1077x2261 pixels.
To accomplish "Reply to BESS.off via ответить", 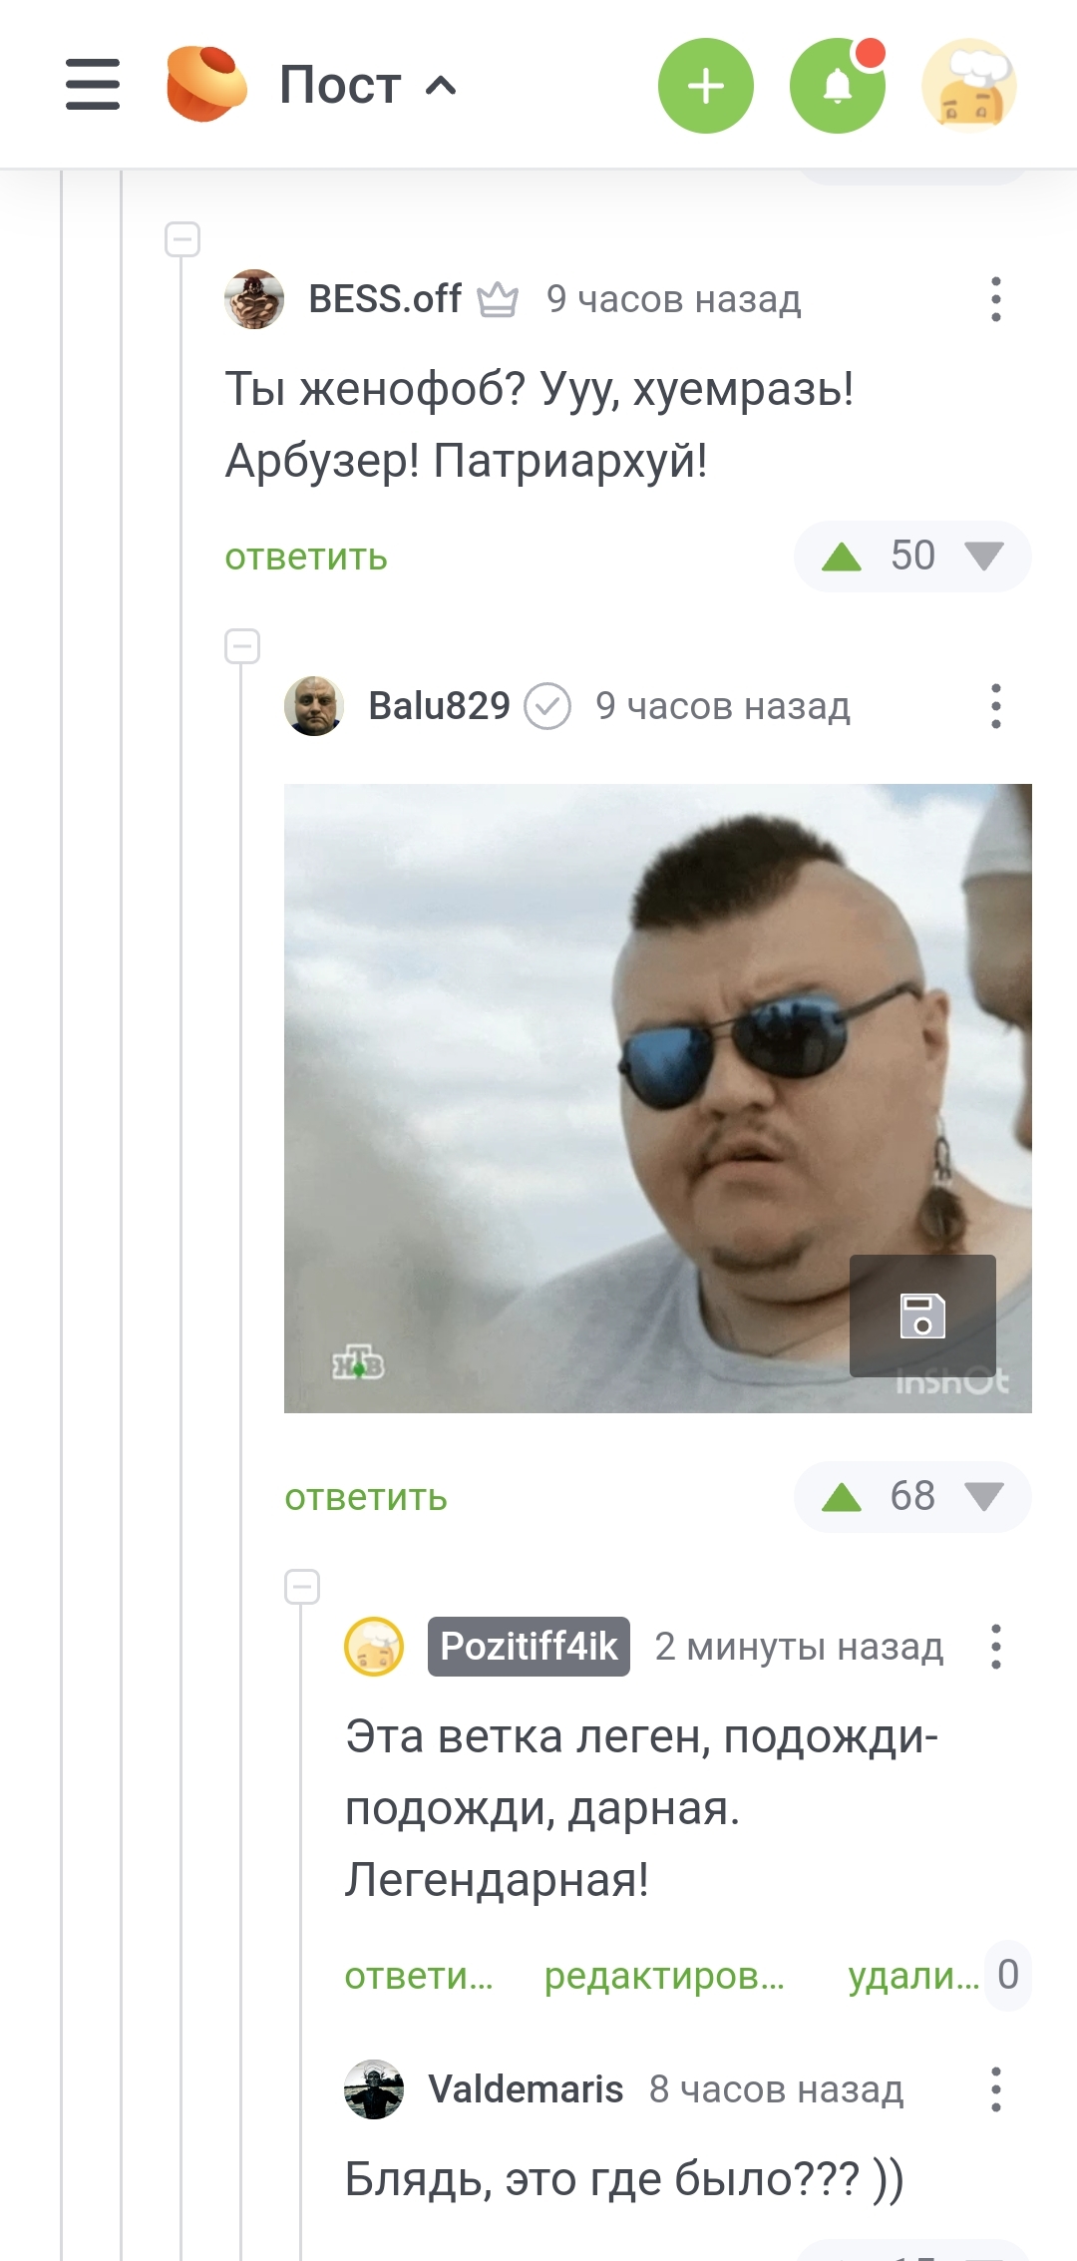I will [x=306, y=558].
